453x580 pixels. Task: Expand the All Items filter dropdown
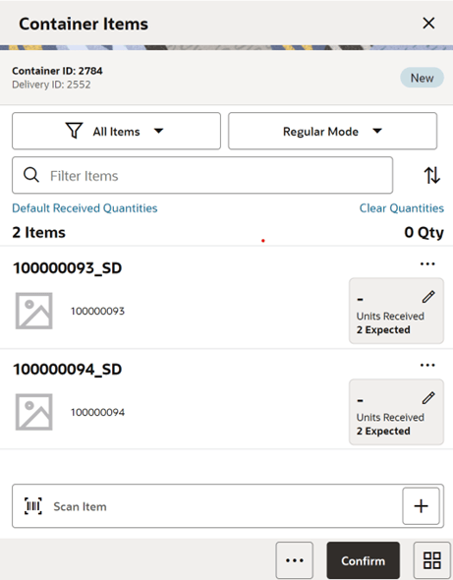117,131
